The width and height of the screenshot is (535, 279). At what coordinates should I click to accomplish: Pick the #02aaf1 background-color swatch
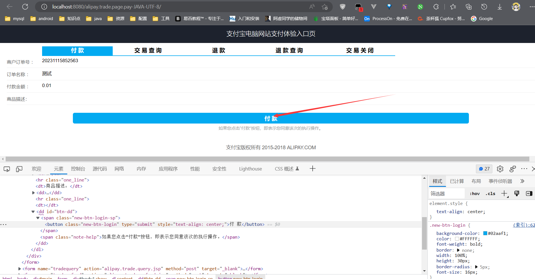click(x=485, y=233)
